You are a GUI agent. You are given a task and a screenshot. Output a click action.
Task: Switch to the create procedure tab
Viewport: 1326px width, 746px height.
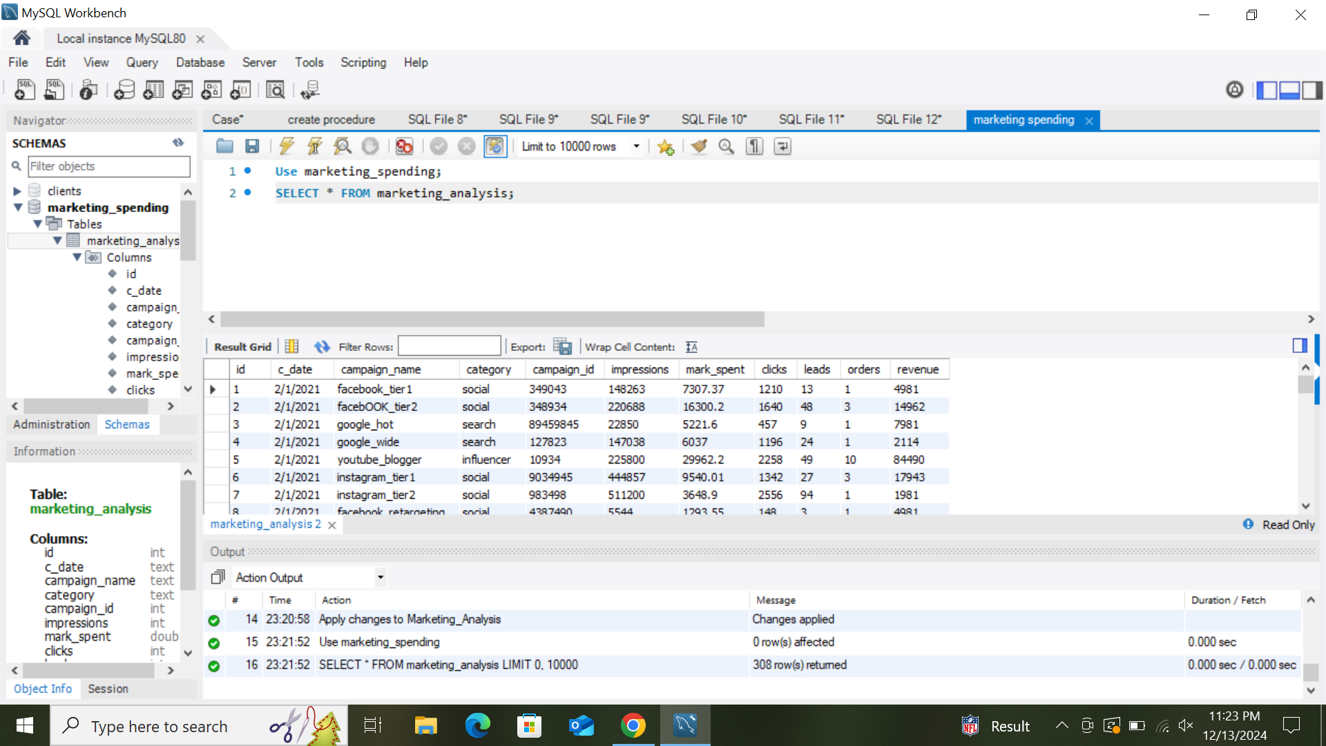pyautogui.click(x=331, y=119)
